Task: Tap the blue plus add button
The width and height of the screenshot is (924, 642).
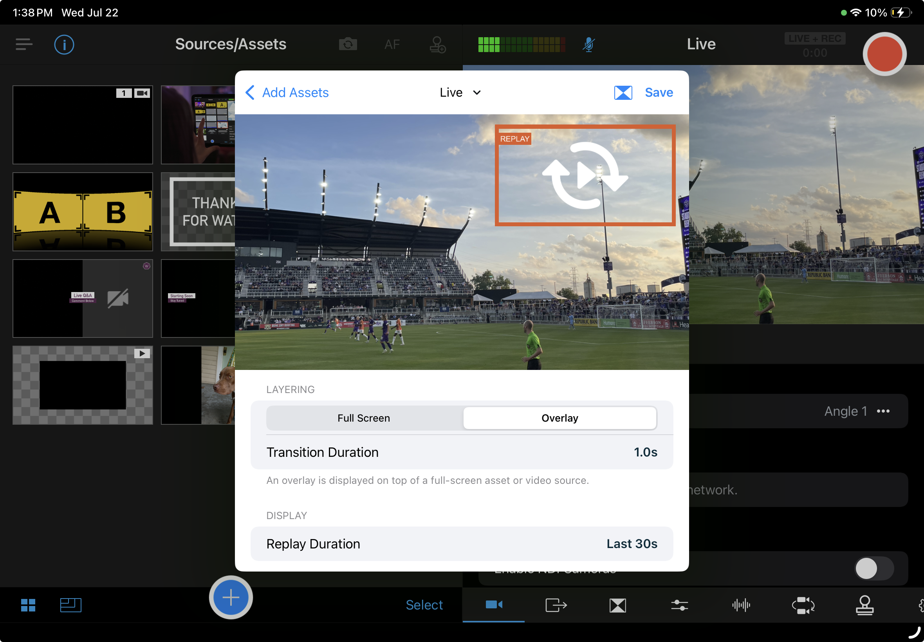Action: (x=231, y=597)
